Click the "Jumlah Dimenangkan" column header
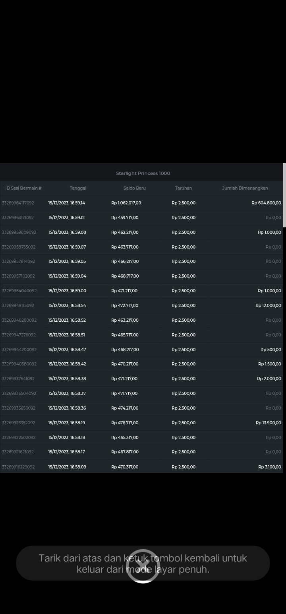This screenshot has height=614, width=286. [245, 188]
